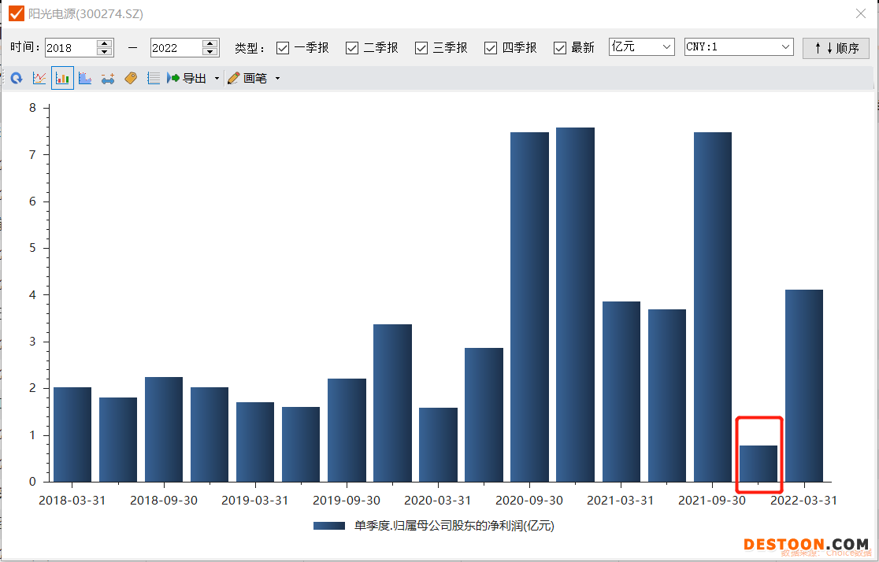The image size is (879, 562).
Task: Increase the start year 2018 stepper
Action: click(x=105, y=43)
